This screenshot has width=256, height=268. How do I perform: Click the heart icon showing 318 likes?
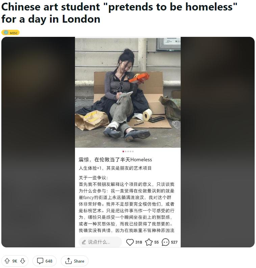pyautogui.click(x=130, y=242)
